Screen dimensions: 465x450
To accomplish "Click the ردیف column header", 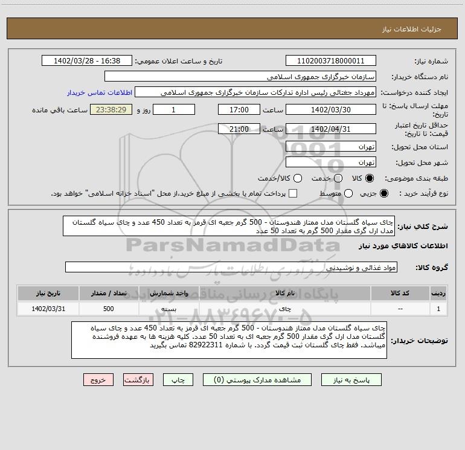I will [438, 293].
